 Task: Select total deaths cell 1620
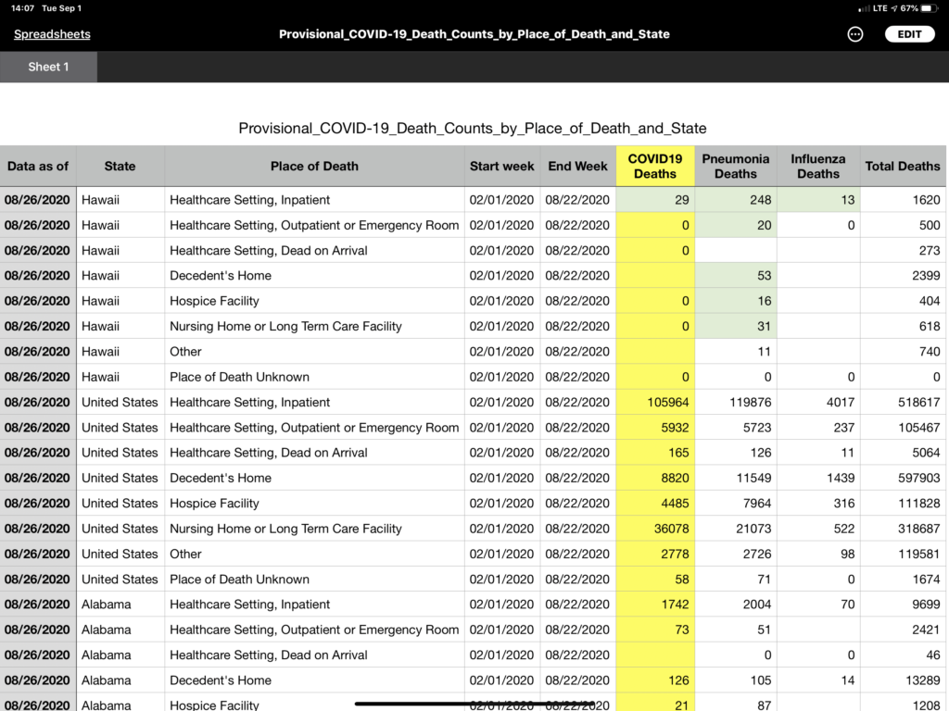[903, 200]
